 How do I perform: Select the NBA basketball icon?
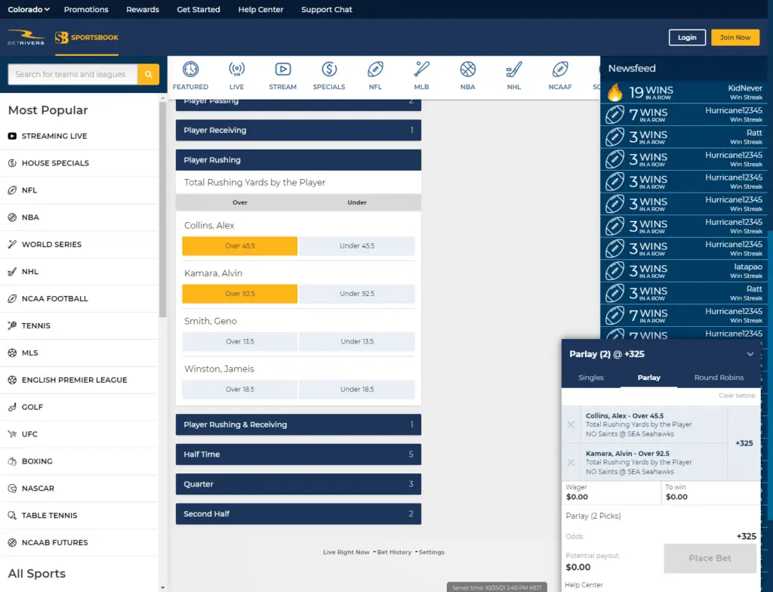point(467,69)
